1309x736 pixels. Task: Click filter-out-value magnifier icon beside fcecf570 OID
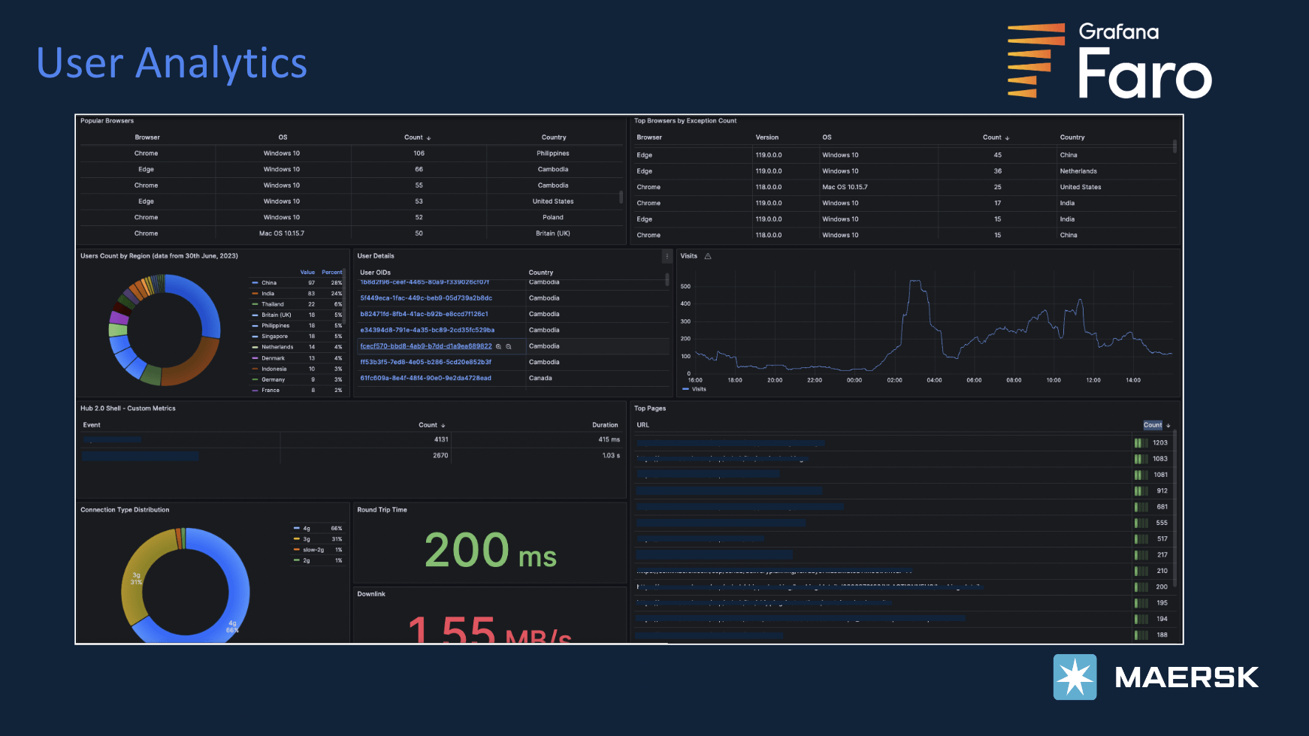(x=509, y=347)
